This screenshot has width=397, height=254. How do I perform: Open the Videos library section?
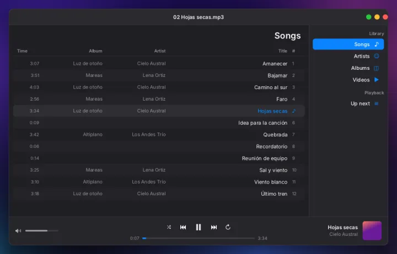pos(348,80)
